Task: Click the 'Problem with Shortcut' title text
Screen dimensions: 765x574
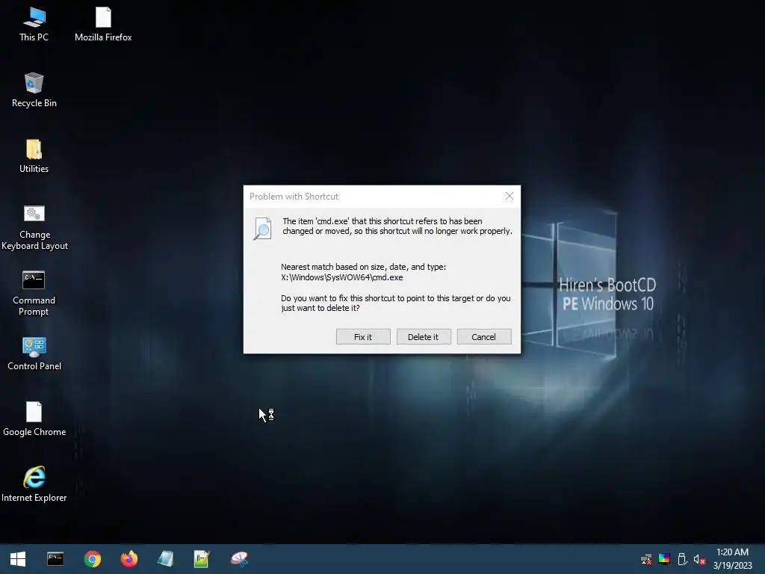Action: pyautogui.click(x=294, y=197)
